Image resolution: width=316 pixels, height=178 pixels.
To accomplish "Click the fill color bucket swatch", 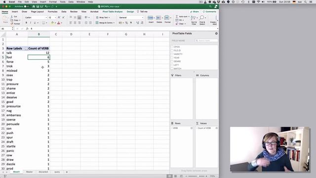I will pos(52,23).
